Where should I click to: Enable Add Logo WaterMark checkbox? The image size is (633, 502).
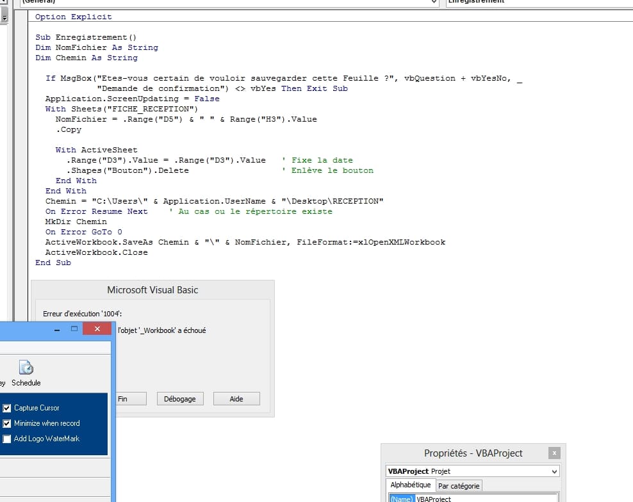[x=7, y=439]
